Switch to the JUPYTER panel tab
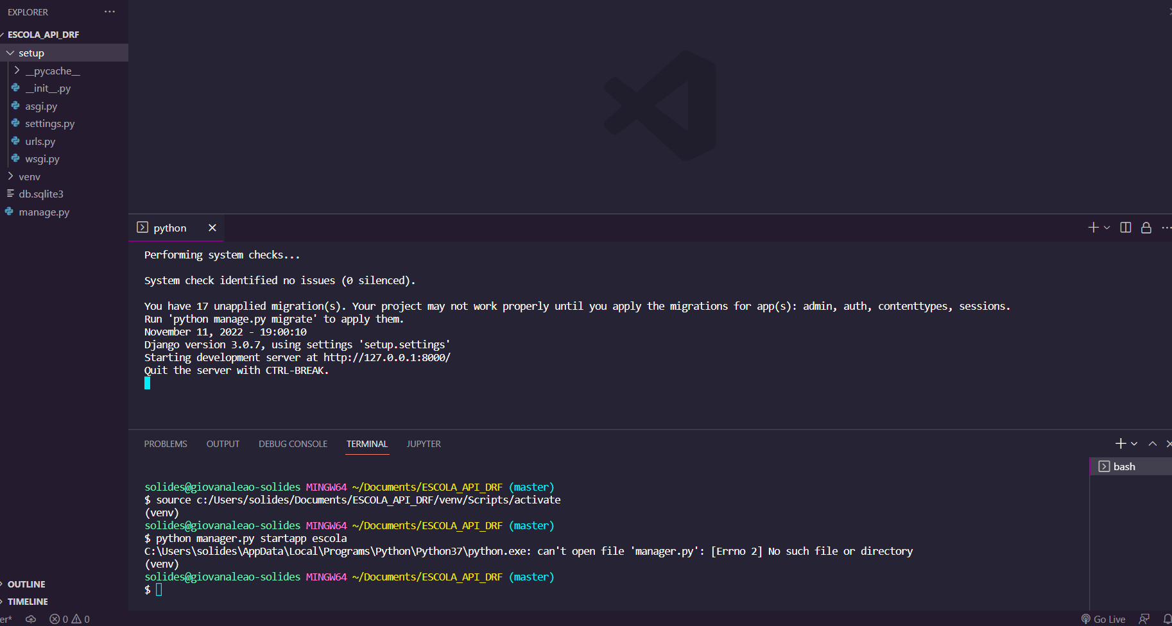The width and height of the screenshot is (1172, 626). click(x=424, y=444)
